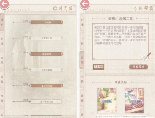
Task: Open the 九日战争 timeline event
Action: coord(46,22)
